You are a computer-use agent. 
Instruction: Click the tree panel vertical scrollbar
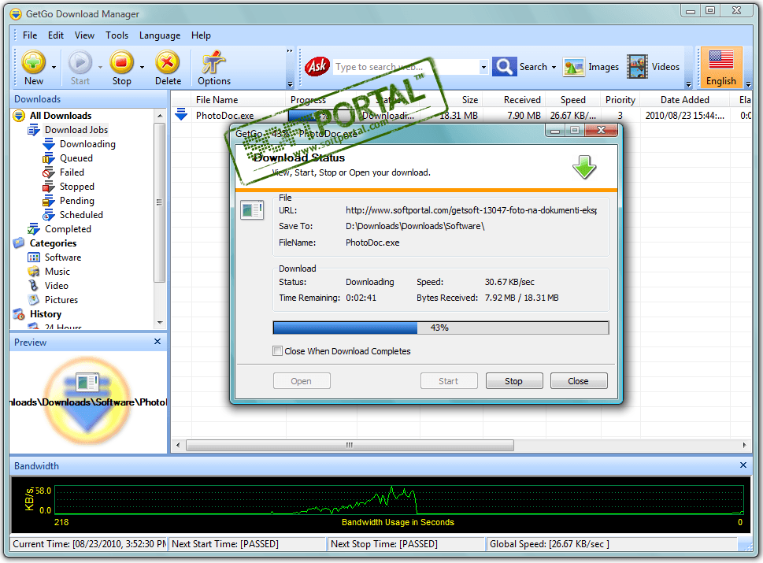click(x=160, y=202)
